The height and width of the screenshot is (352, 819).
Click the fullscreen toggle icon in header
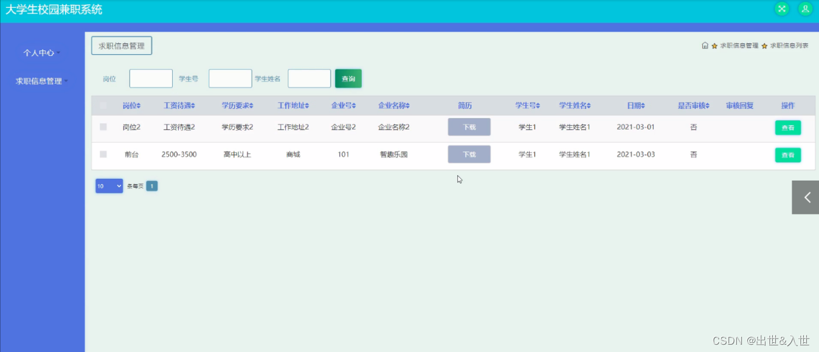pyautogui.click(x=781, y=9)
